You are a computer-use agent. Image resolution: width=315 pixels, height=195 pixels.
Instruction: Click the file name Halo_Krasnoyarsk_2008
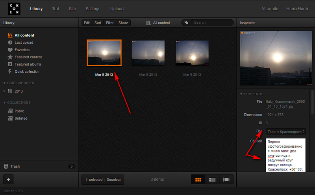pyautogui.click(x=285, y=104)
